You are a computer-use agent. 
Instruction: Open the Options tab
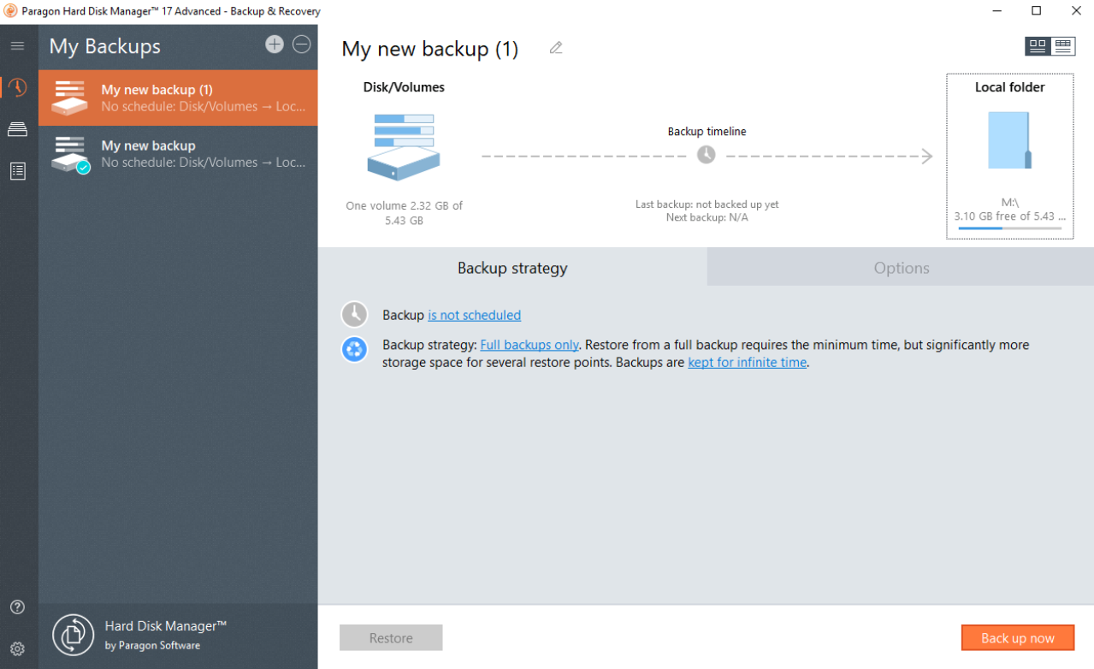[x=901, y=268]
